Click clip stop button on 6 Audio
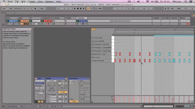The height and width of the screenshot is (109, 195). (x=66, y=21)
